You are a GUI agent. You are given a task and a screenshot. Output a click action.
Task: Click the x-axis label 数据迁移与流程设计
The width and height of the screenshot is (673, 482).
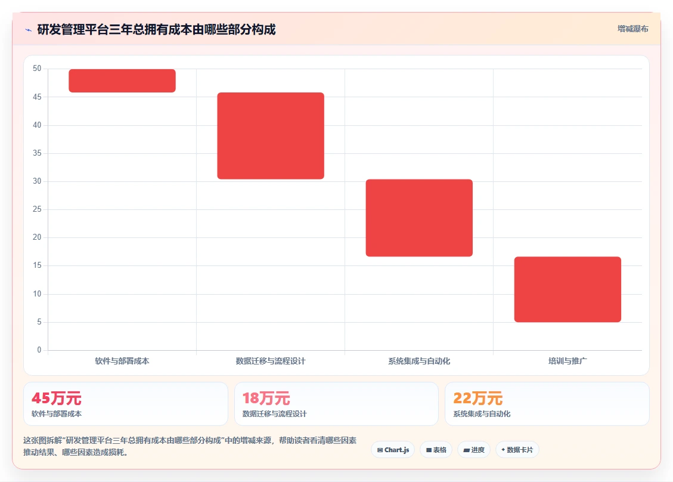(271, 361)
